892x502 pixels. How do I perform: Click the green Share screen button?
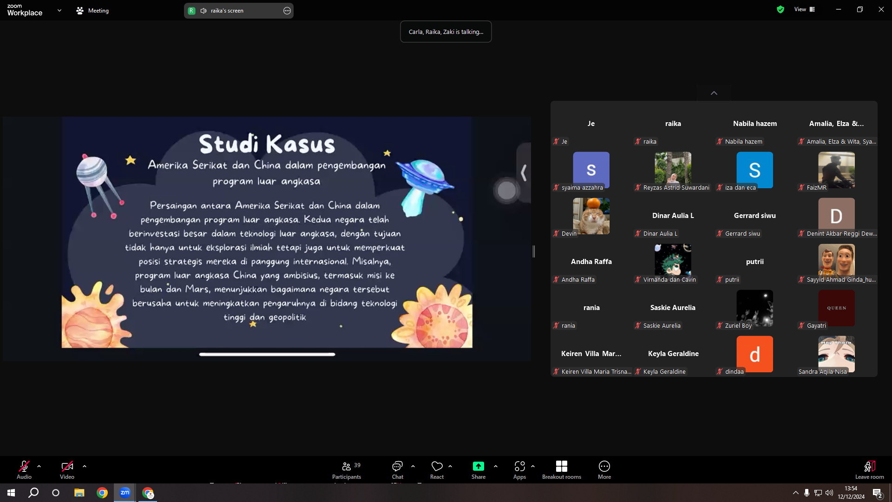(x=479, y=469)
